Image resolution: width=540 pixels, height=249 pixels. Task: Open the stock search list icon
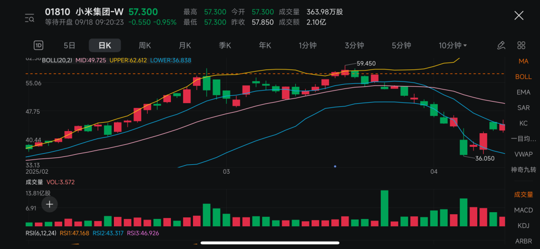30,18
